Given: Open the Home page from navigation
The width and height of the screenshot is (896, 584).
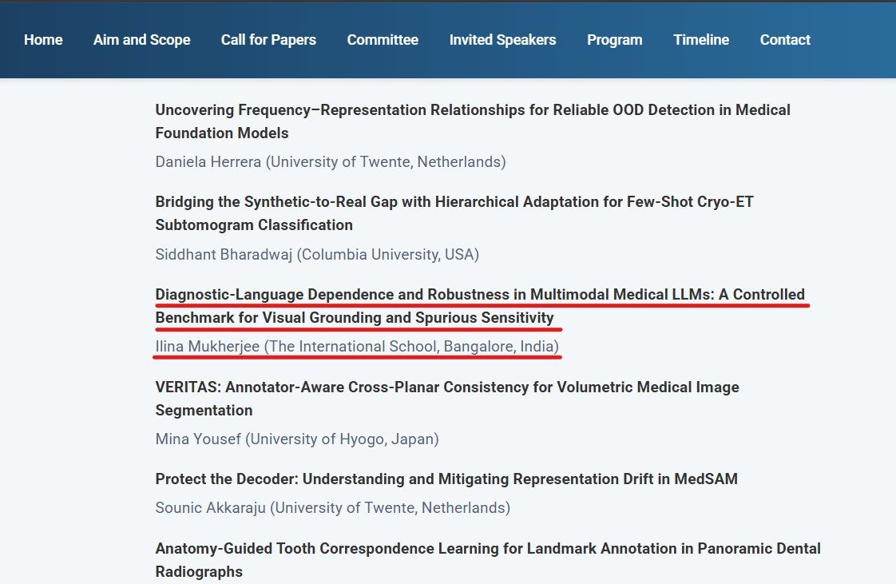Looking at the screenshot, I should pyautogui.click(x=43, y=39).
